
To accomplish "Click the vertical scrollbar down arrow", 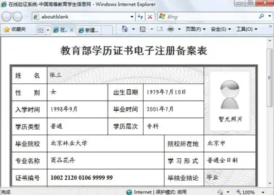I will tap(270, 183).
